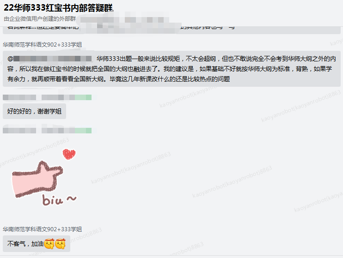Click the first headband emoji after 加油
Screen dimensions: 343x258
click(x=49, y=244)
